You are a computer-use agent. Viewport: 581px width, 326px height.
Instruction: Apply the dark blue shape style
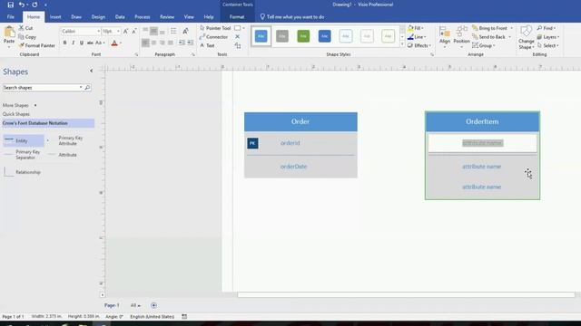(x=325, y=36)
